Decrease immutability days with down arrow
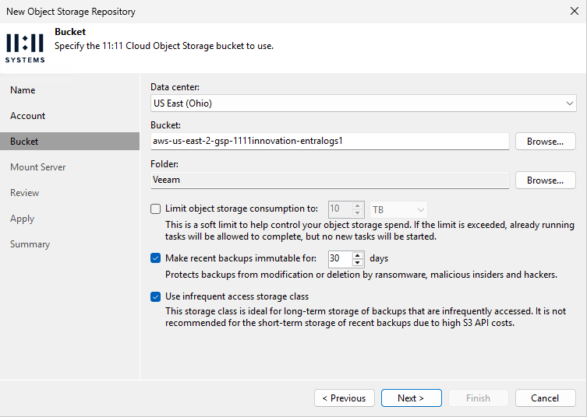Image resolution: width=587 pixels, height=417 pixels. 358,262
